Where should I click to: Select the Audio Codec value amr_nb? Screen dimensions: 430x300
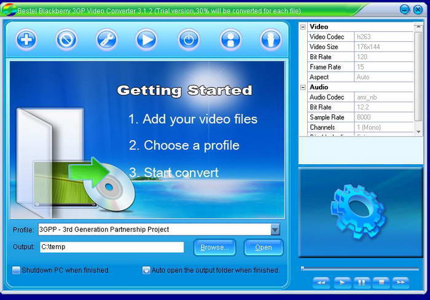[x=384, y=97]
